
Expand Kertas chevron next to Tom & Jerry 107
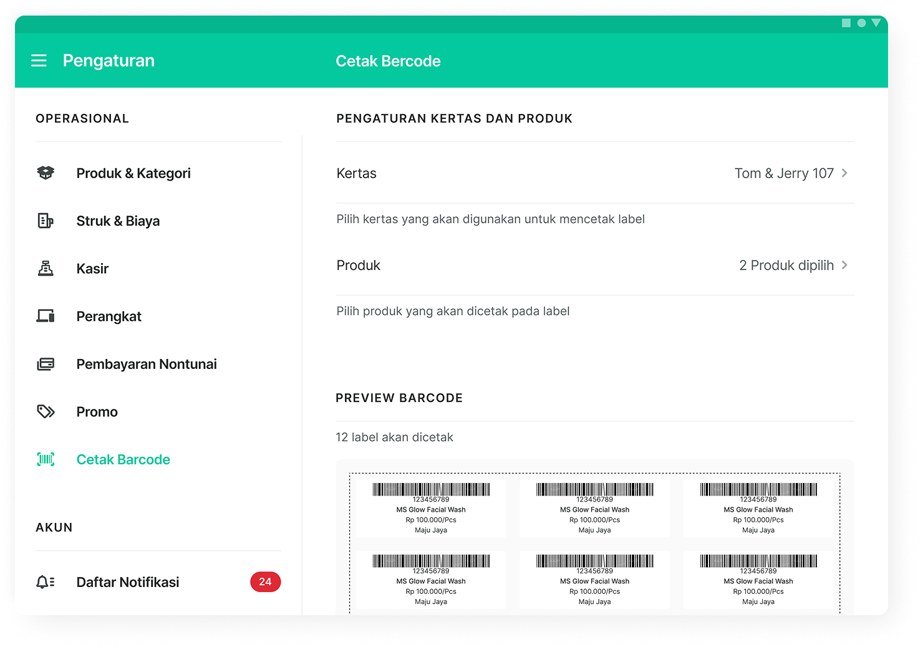pos(844,173)
